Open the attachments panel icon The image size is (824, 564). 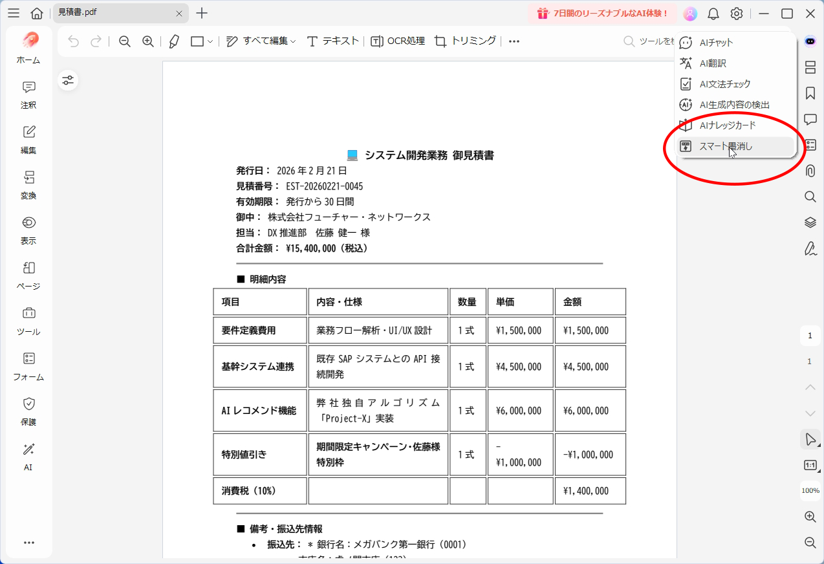point(810,170)
